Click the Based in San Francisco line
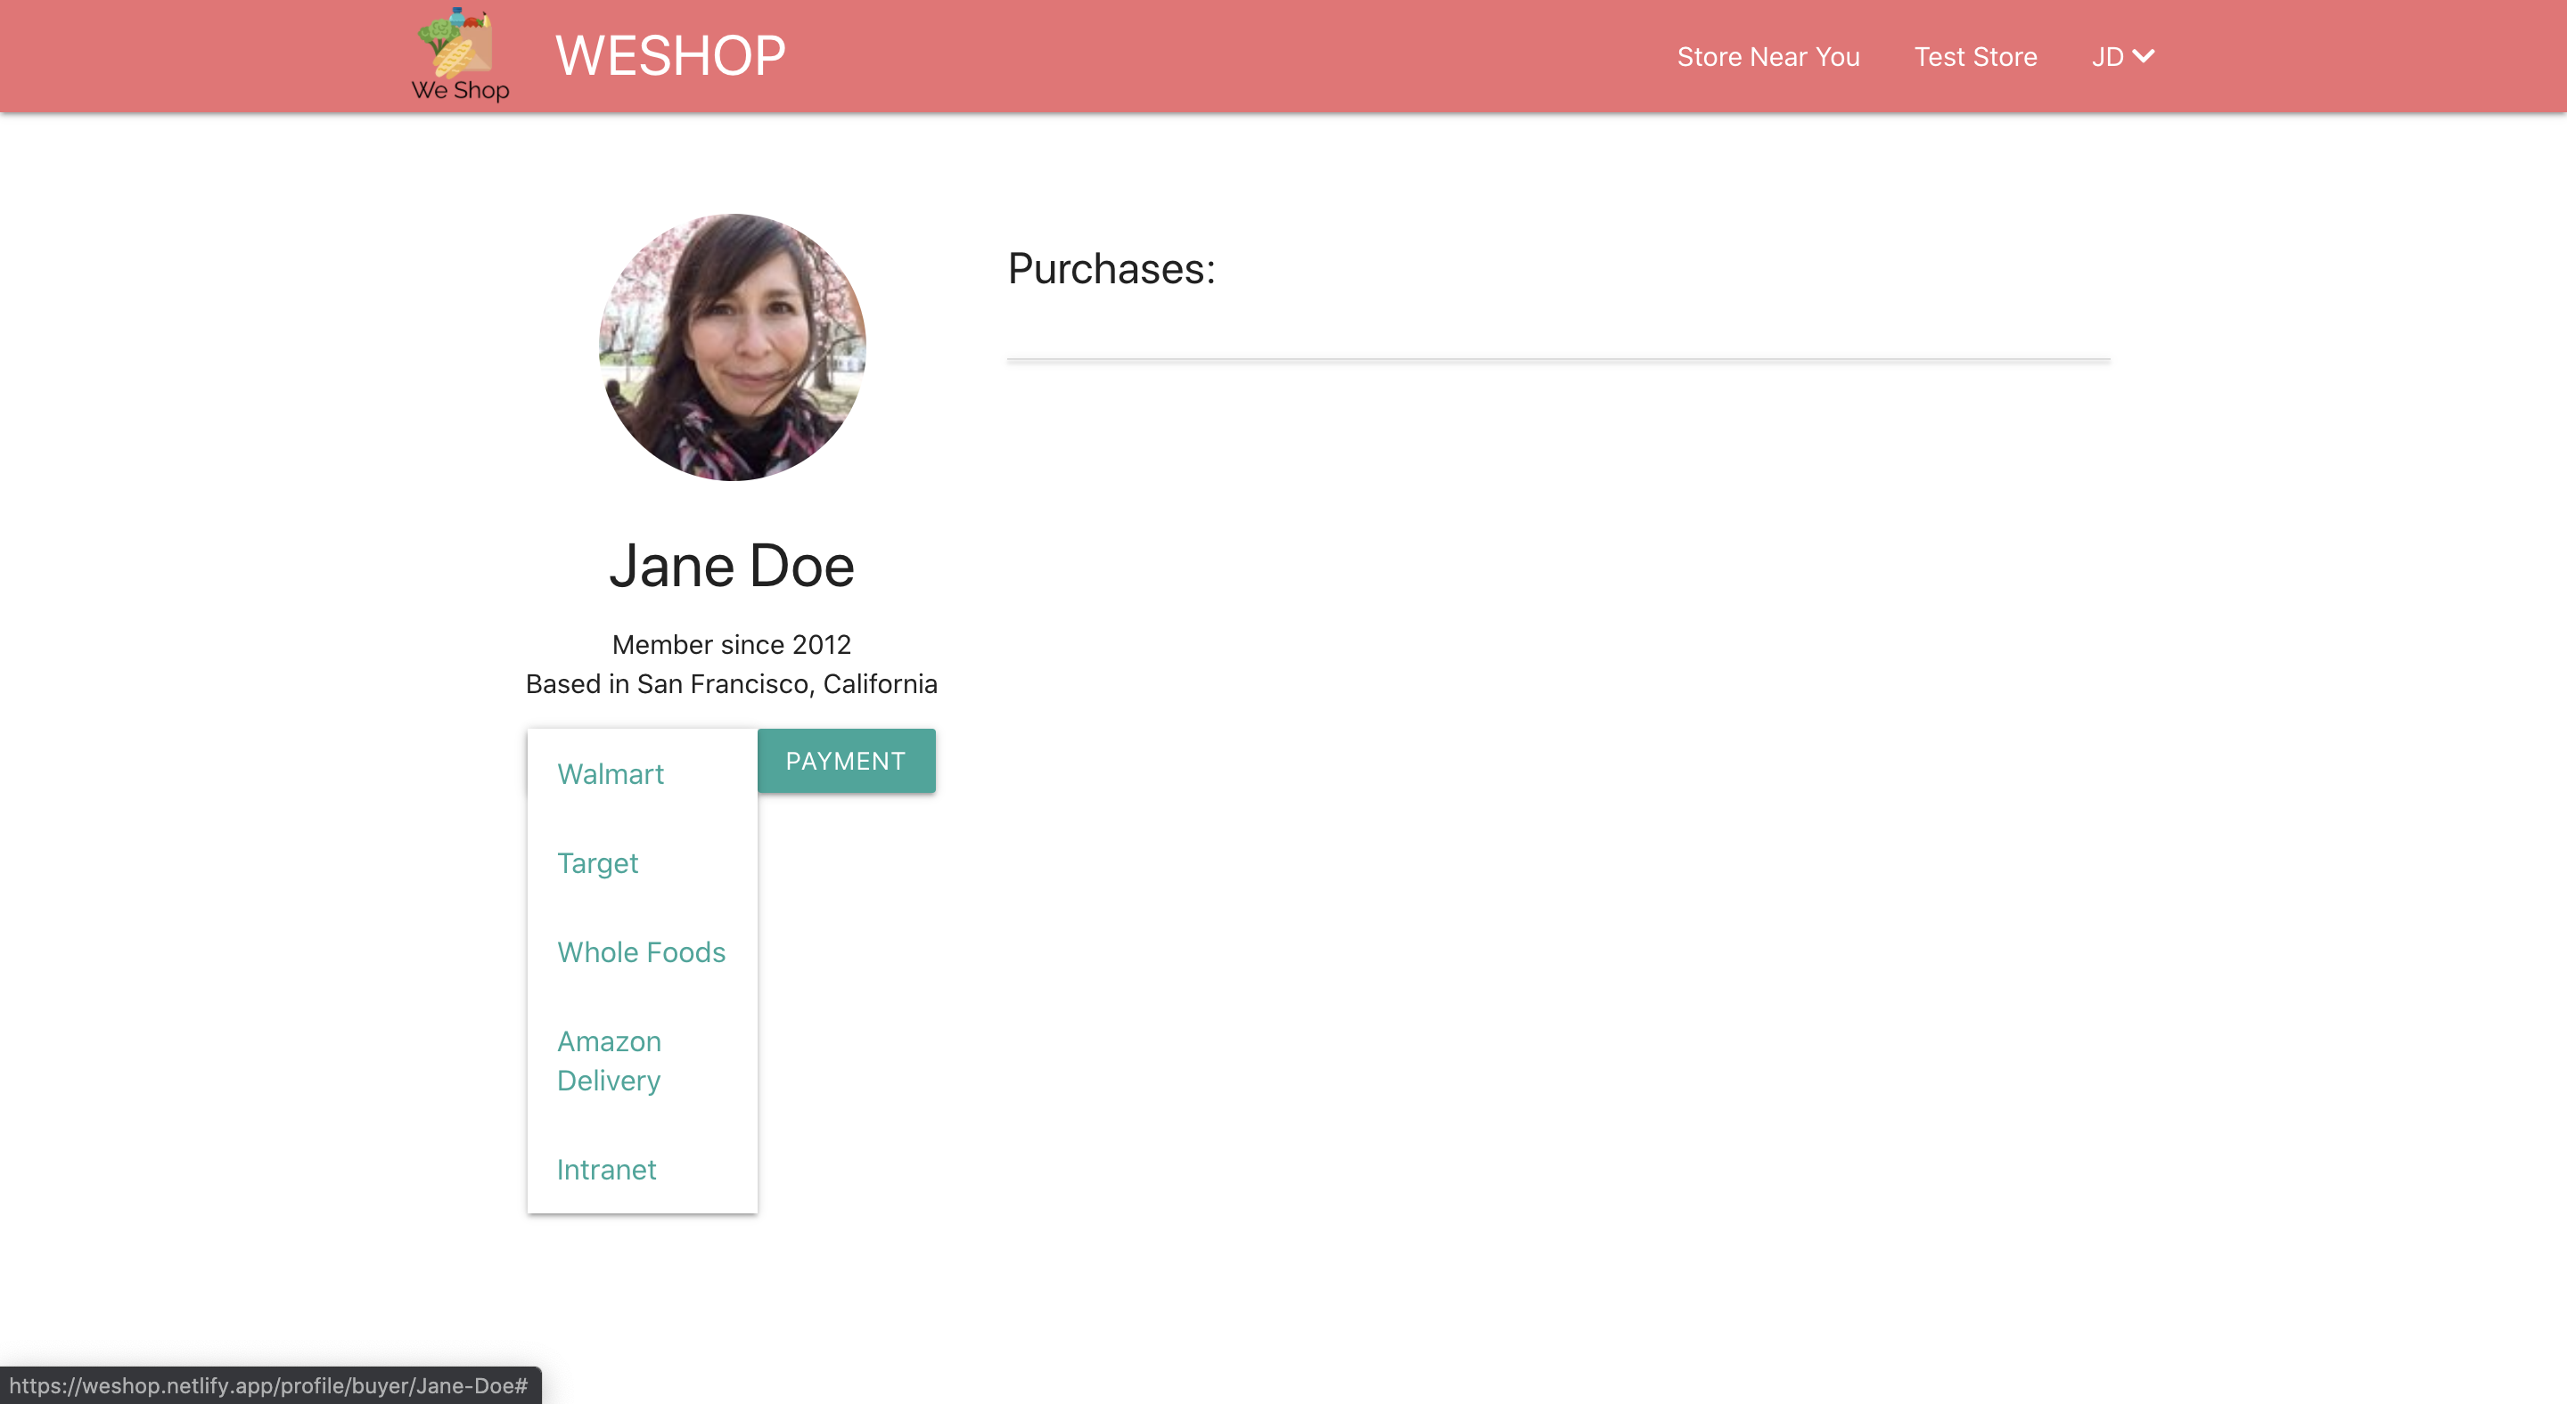Image resolution: width=2567 pixels, height=1404 pixels. 732,684
